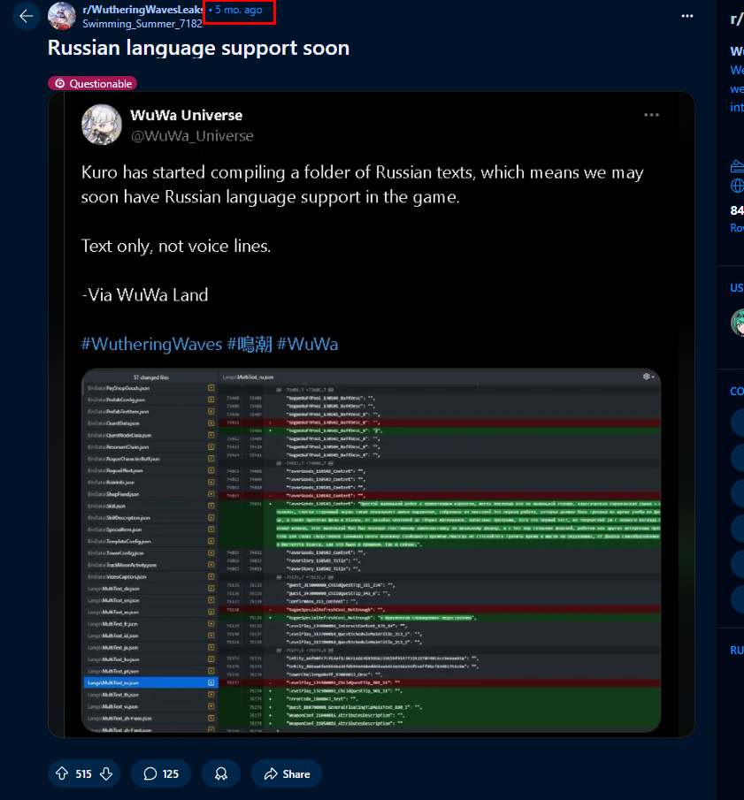Click the -Via WuWa Land text
Image resolution: width=744 pixels, height=800 pixels.
145,295
